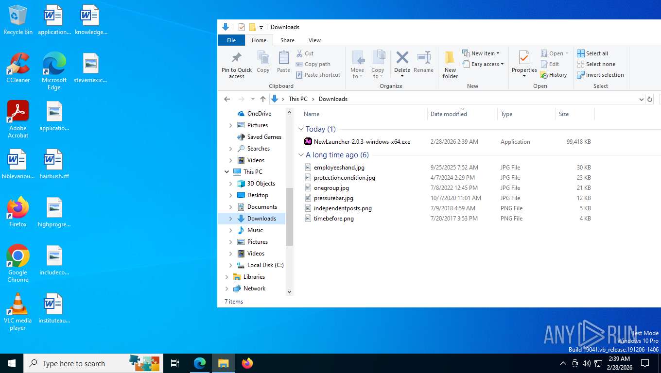Collapse the A long time ago group
Viewport: 661px width, 373px height.
[301, 155]
